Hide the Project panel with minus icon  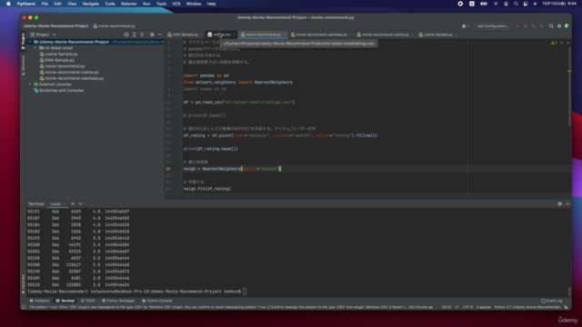pyautogui.click(x=160, y=35)
